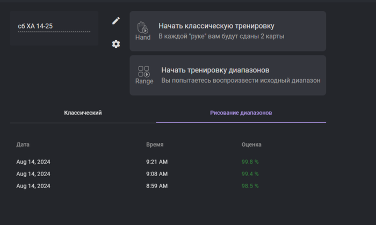376x225 pixels.
Task: Click the 99.4 % score
Action: (x=250, y=174)
